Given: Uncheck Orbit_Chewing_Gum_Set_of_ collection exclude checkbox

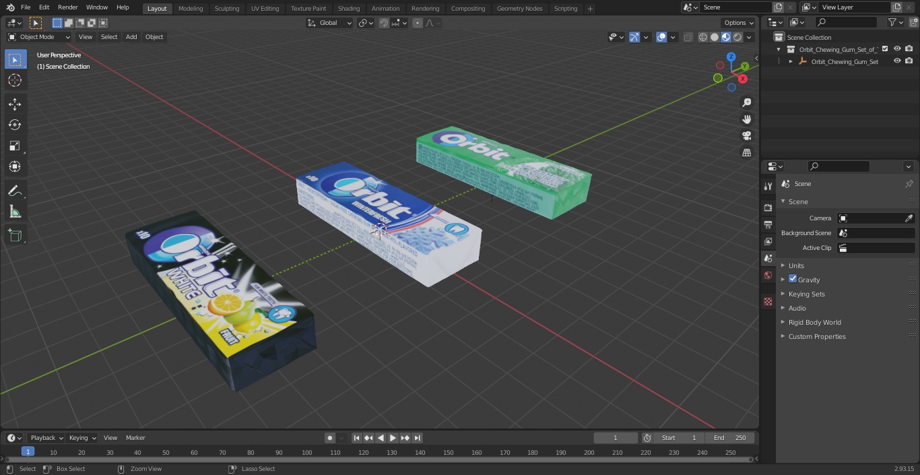Looking at the screenshot, I should (885, 49).
